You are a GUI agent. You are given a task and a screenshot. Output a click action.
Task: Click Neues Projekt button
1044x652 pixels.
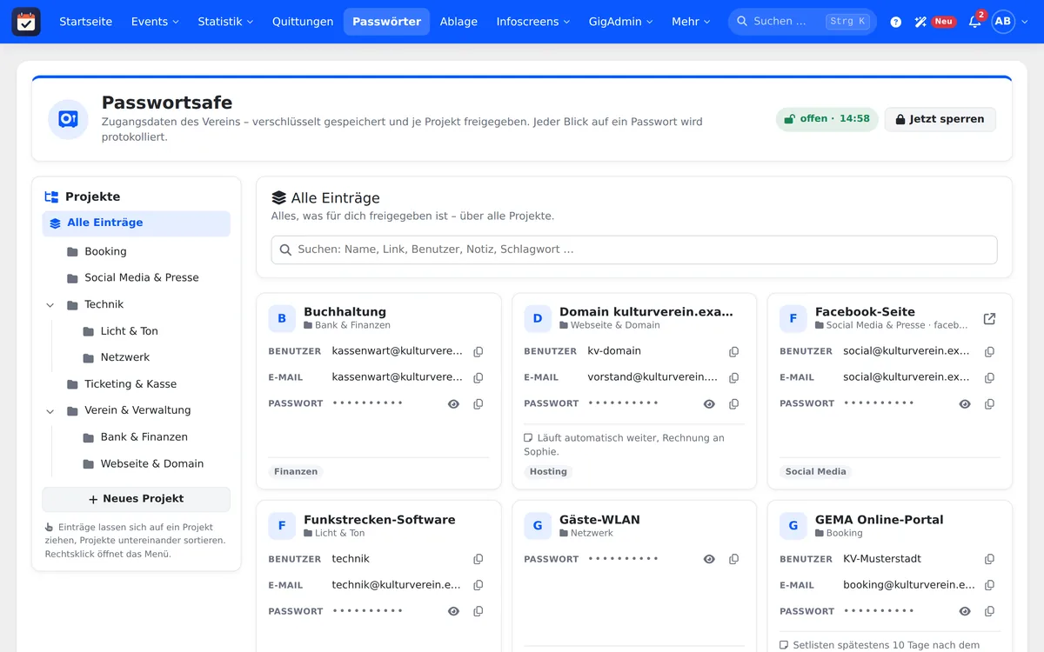(x=136, y=499)
